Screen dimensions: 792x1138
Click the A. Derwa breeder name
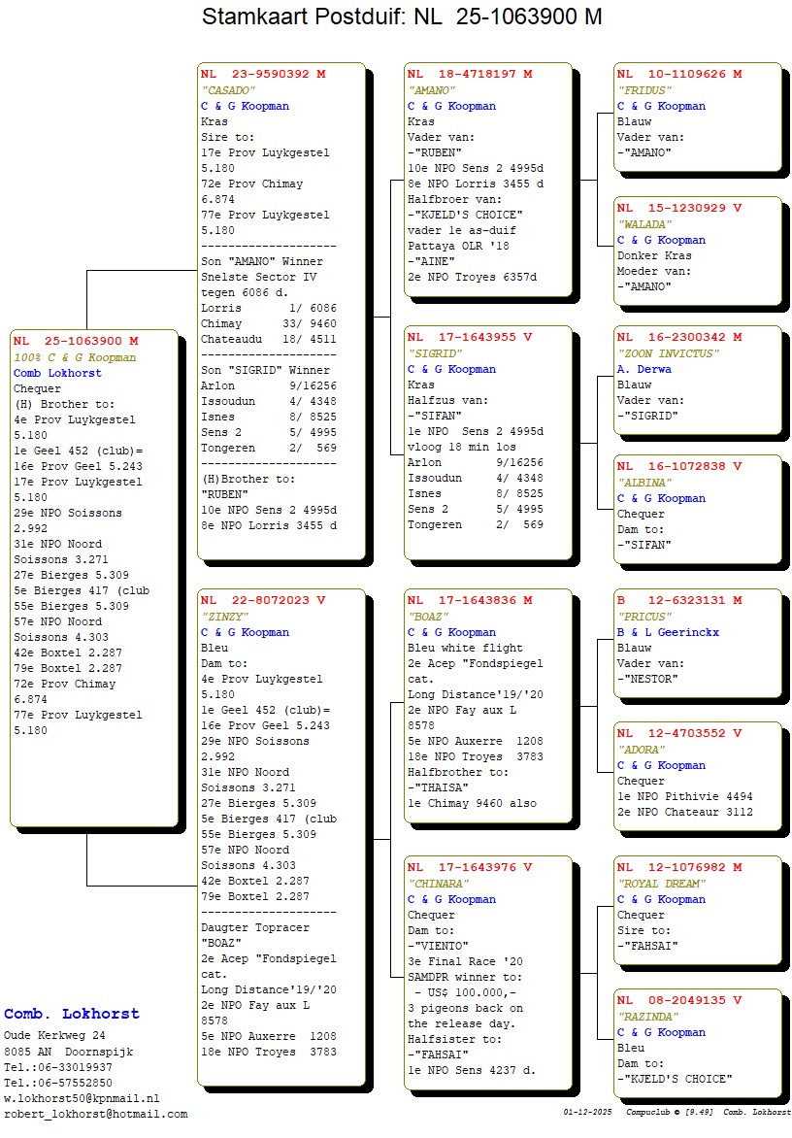pyautogui.click(x=643, y=369)
